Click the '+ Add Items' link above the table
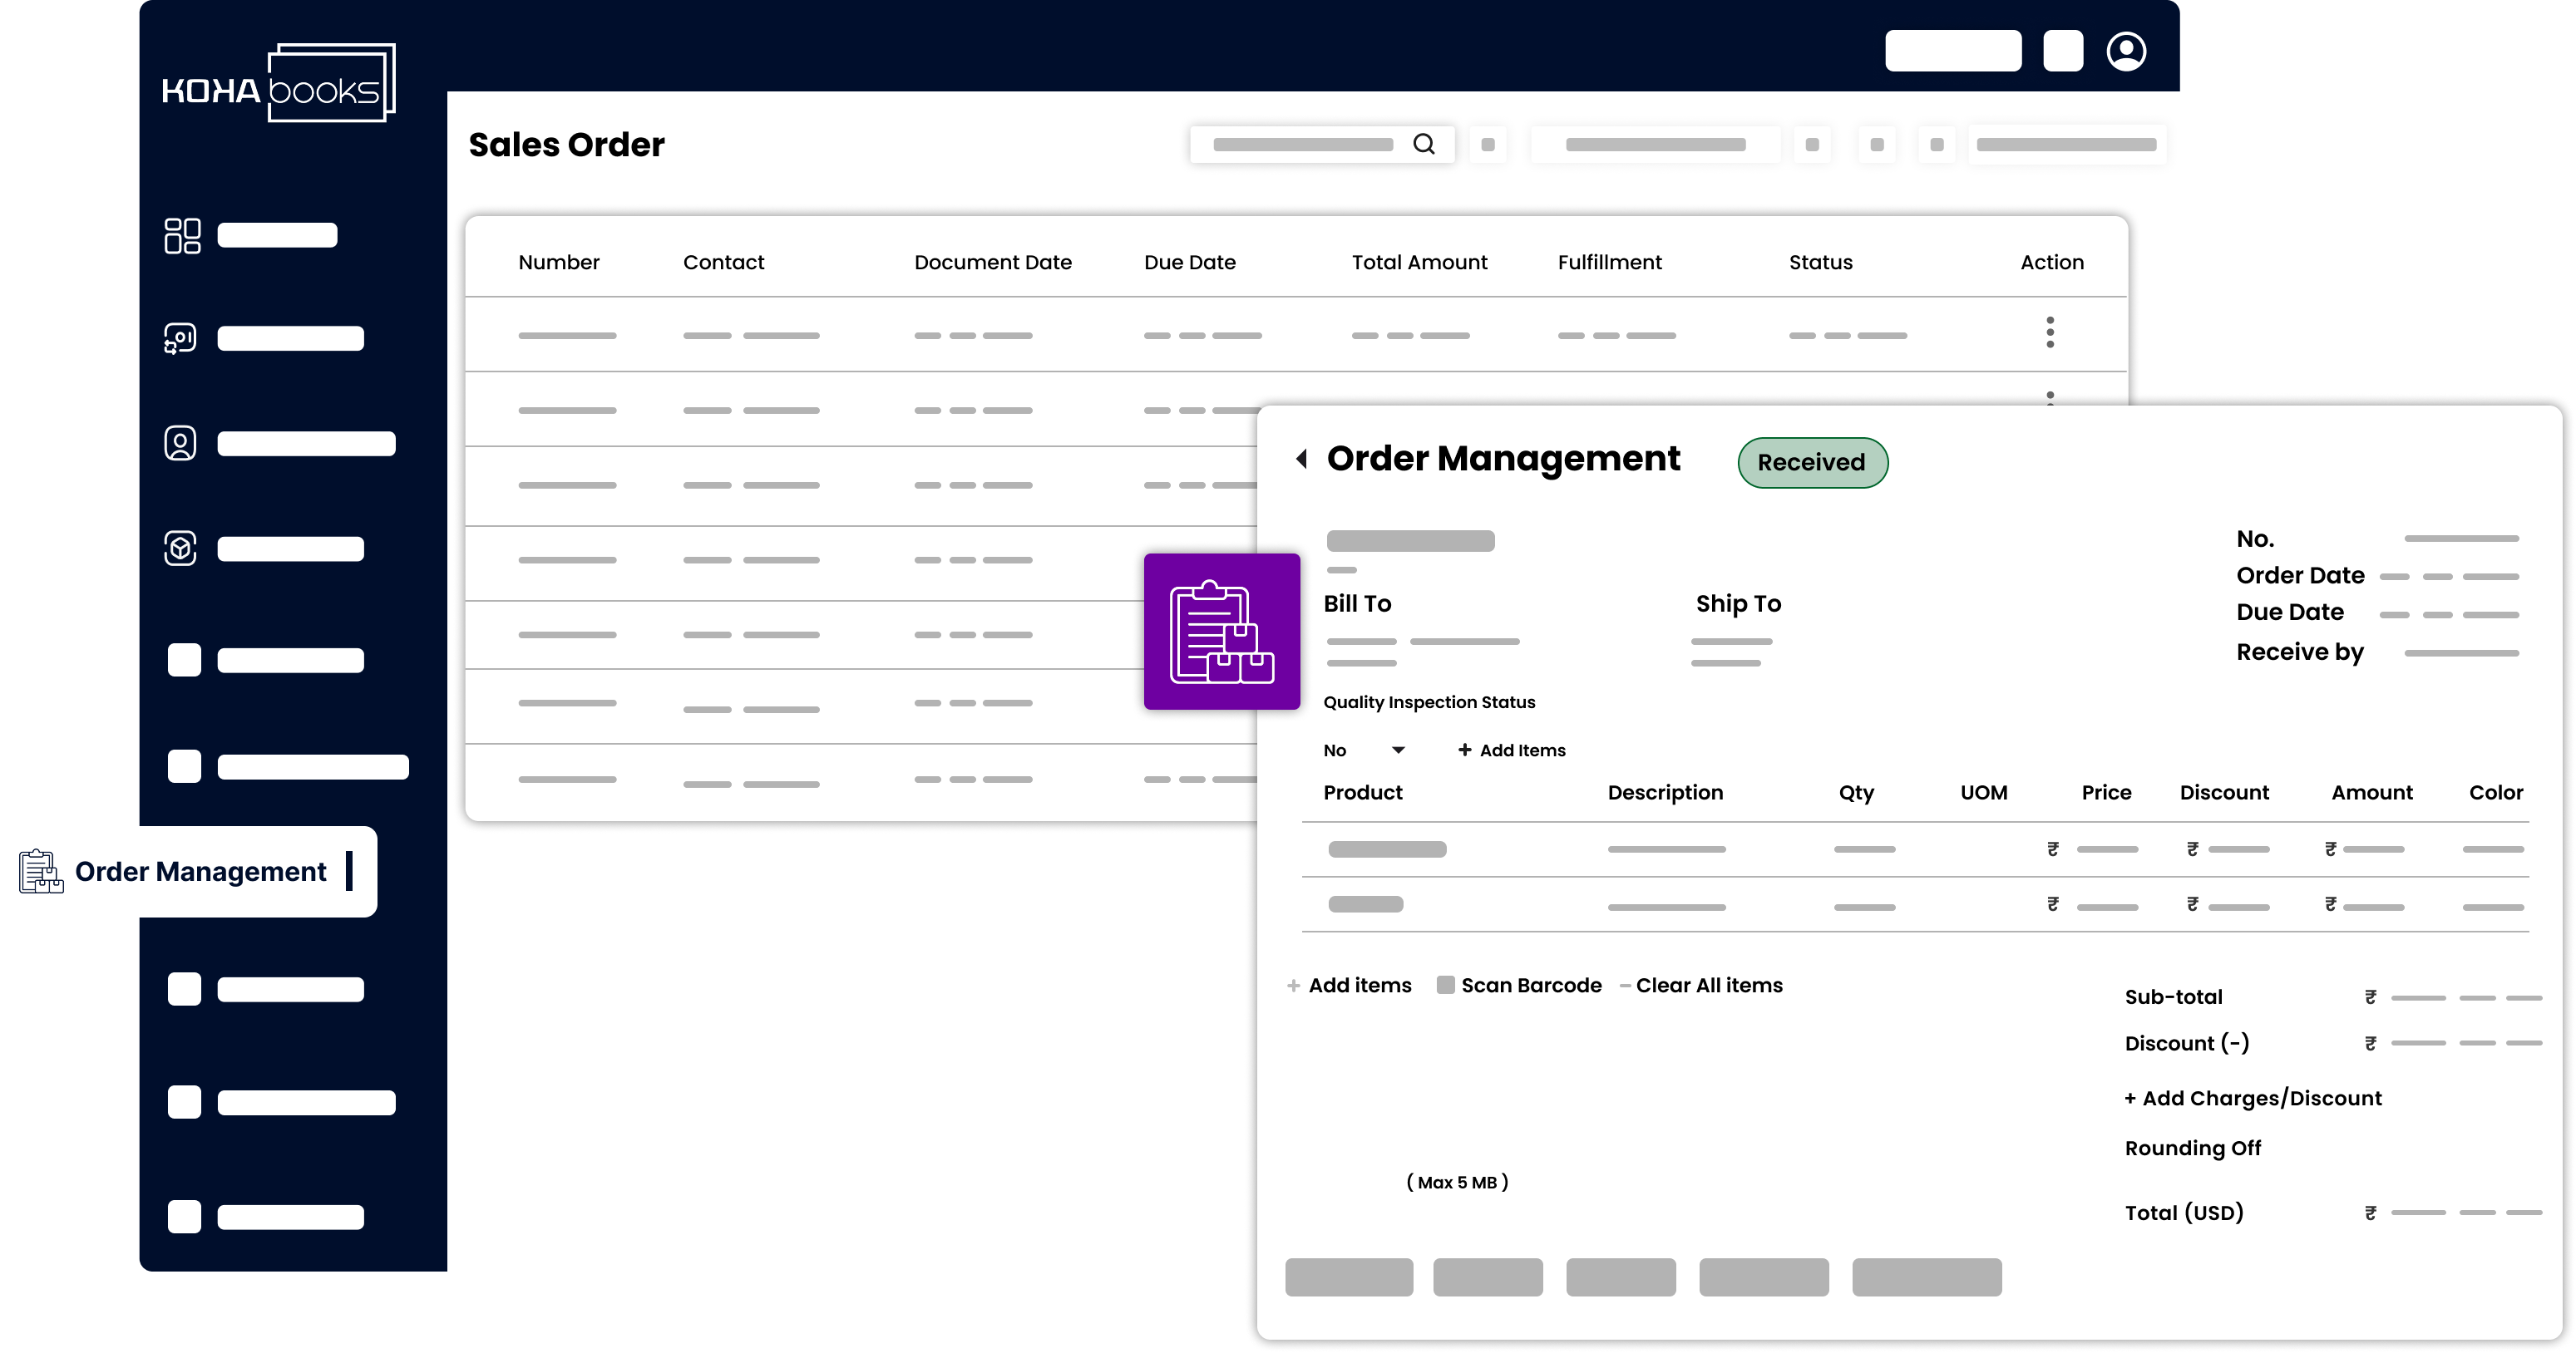 (1512, 750)
